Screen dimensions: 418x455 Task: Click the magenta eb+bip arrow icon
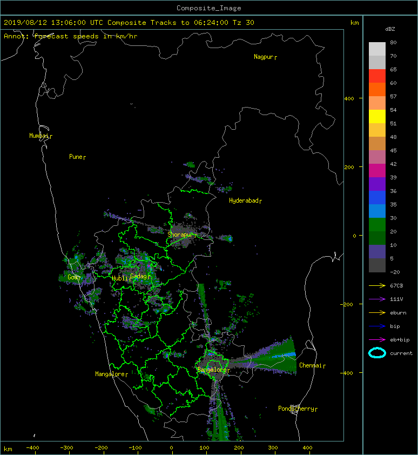(x=377, y=340)
